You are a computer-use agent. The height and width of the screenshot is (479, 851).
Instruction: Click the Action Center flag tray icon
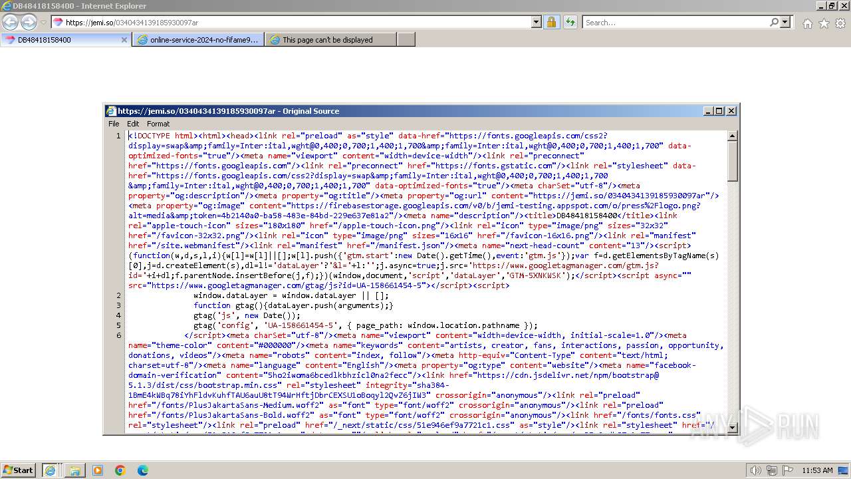(788, 470)
